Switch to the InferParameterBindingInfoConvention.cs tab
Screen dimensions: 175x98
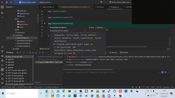tap(74, 7)
